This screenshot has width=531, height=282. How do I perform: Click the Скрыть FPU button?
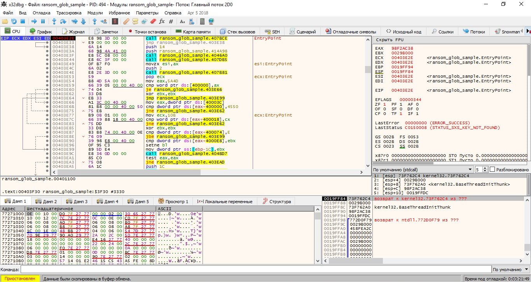tap(390, 40)
